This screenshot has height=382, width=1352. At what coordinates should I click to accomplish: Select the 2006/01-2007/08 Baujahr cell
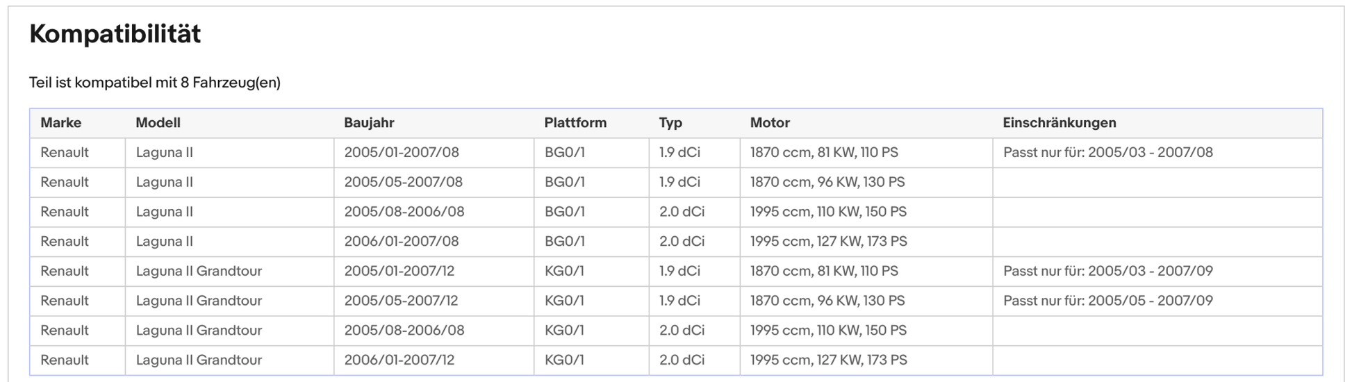click(x=402, y=242)
